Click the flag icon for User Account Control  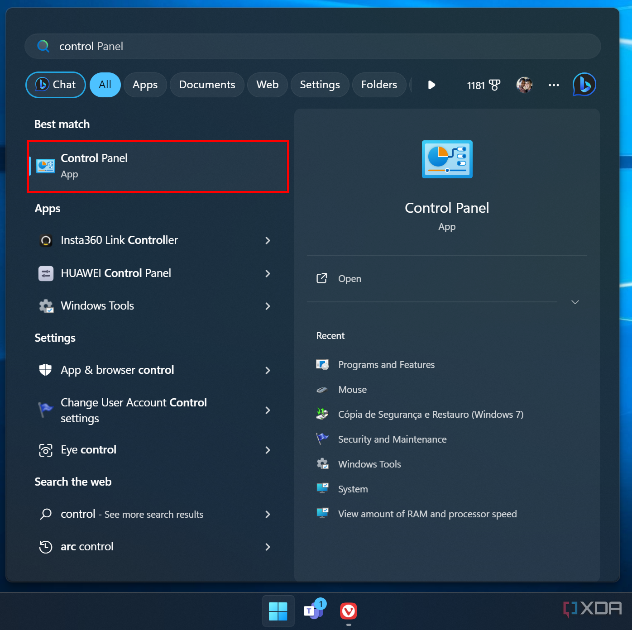click(x=45, y=410)
